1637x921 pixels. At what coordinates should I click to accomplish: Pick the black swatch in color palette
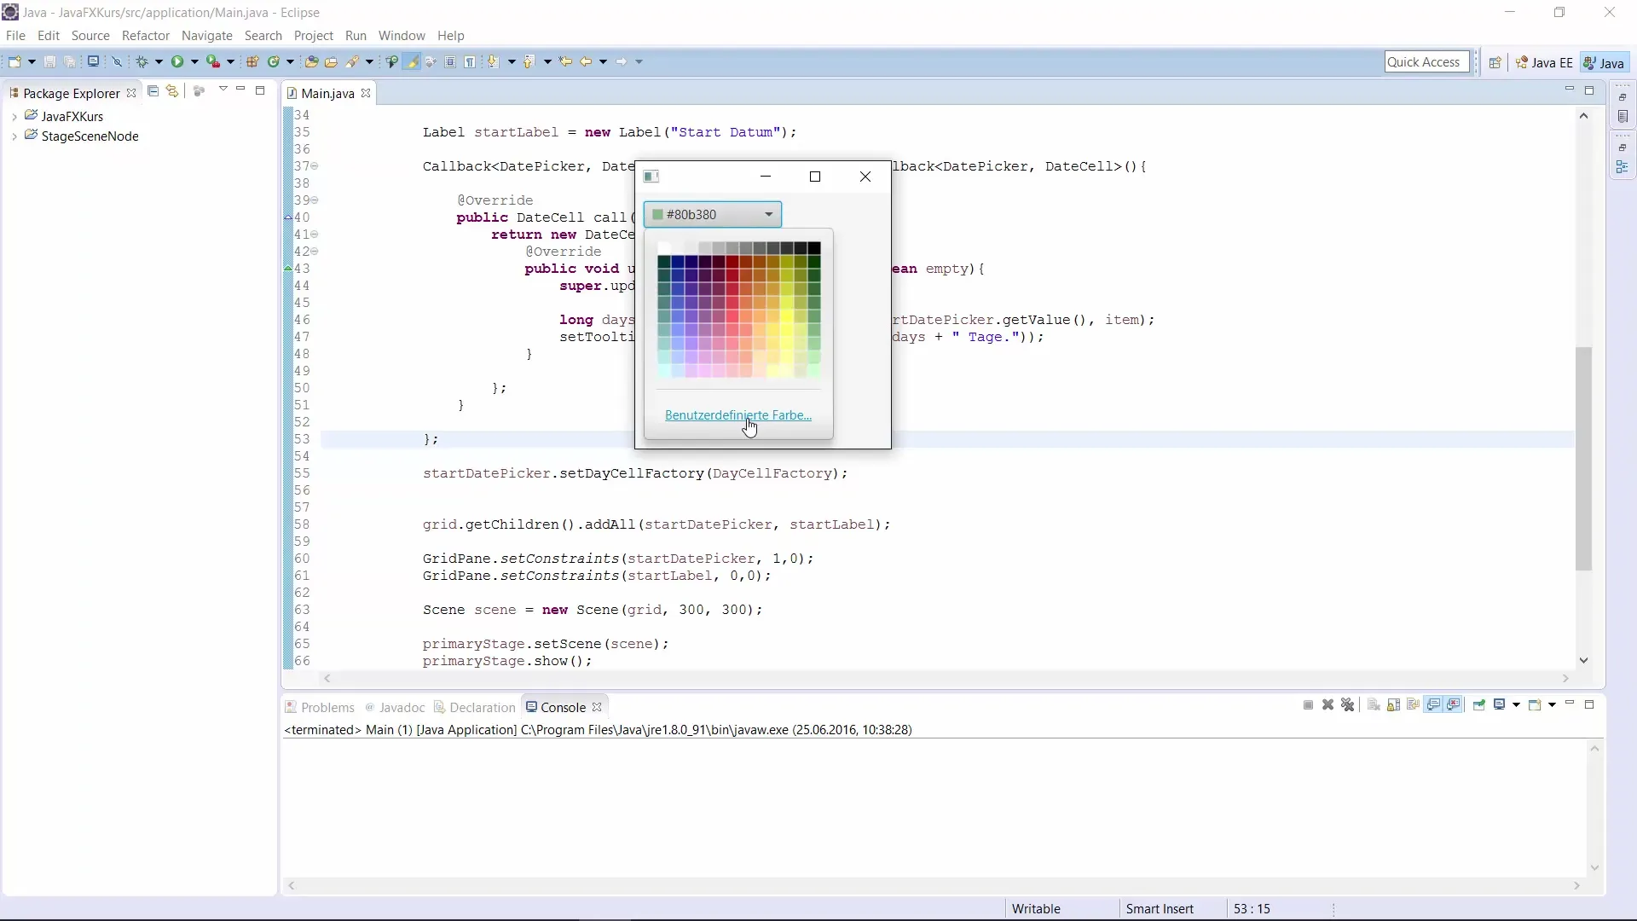tap(814, 248)
